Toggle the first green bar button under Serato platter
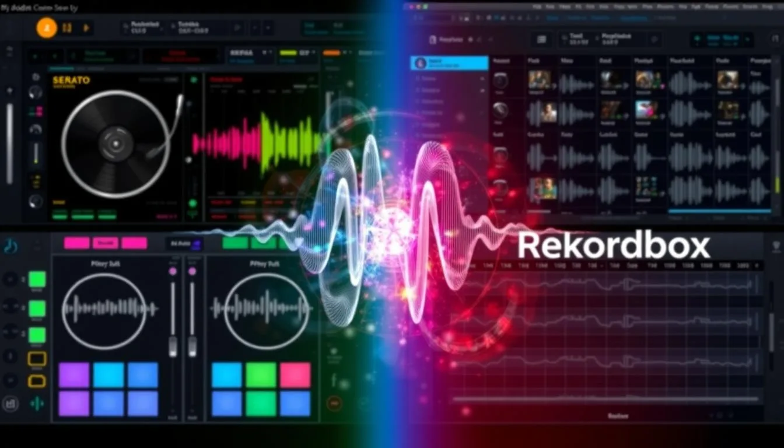The image size is (784, 448). pyautogui.click(x=60, y=216)
